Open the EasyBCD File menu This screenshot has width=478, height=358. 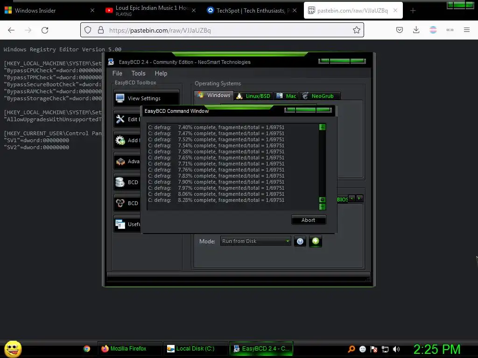click(x=117, y=73)
